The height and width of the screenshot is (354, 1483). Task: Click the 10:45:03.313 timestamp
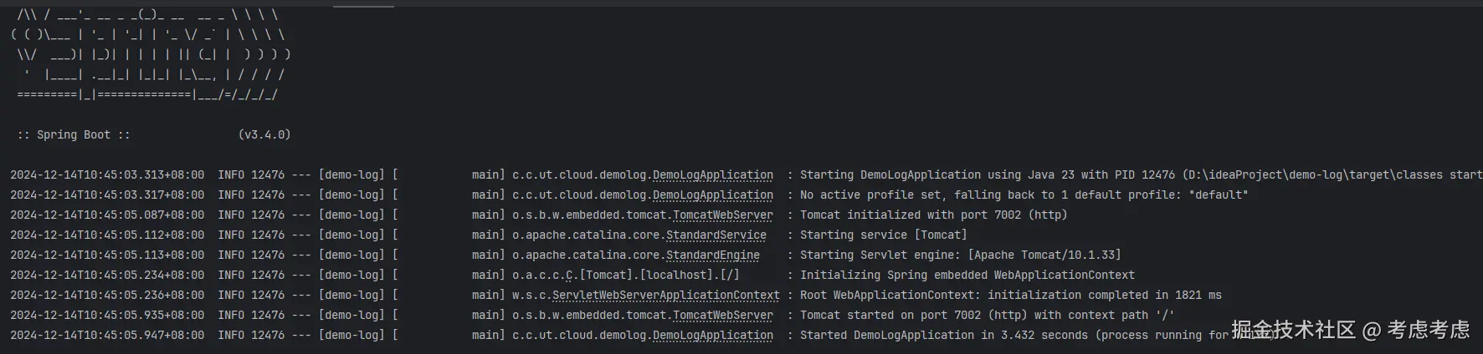[107, 175]
